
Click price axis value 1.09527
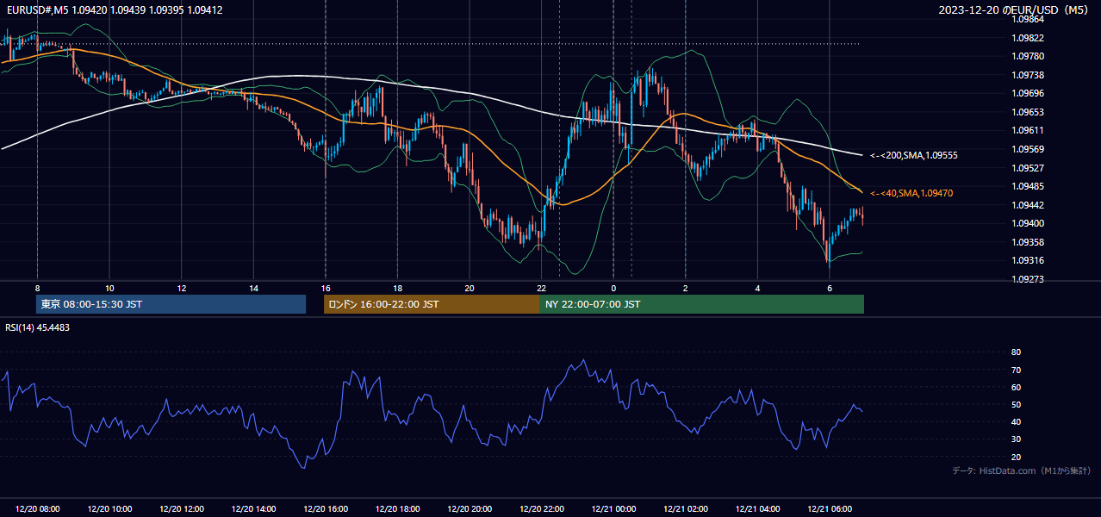[x=1027, y=169]
